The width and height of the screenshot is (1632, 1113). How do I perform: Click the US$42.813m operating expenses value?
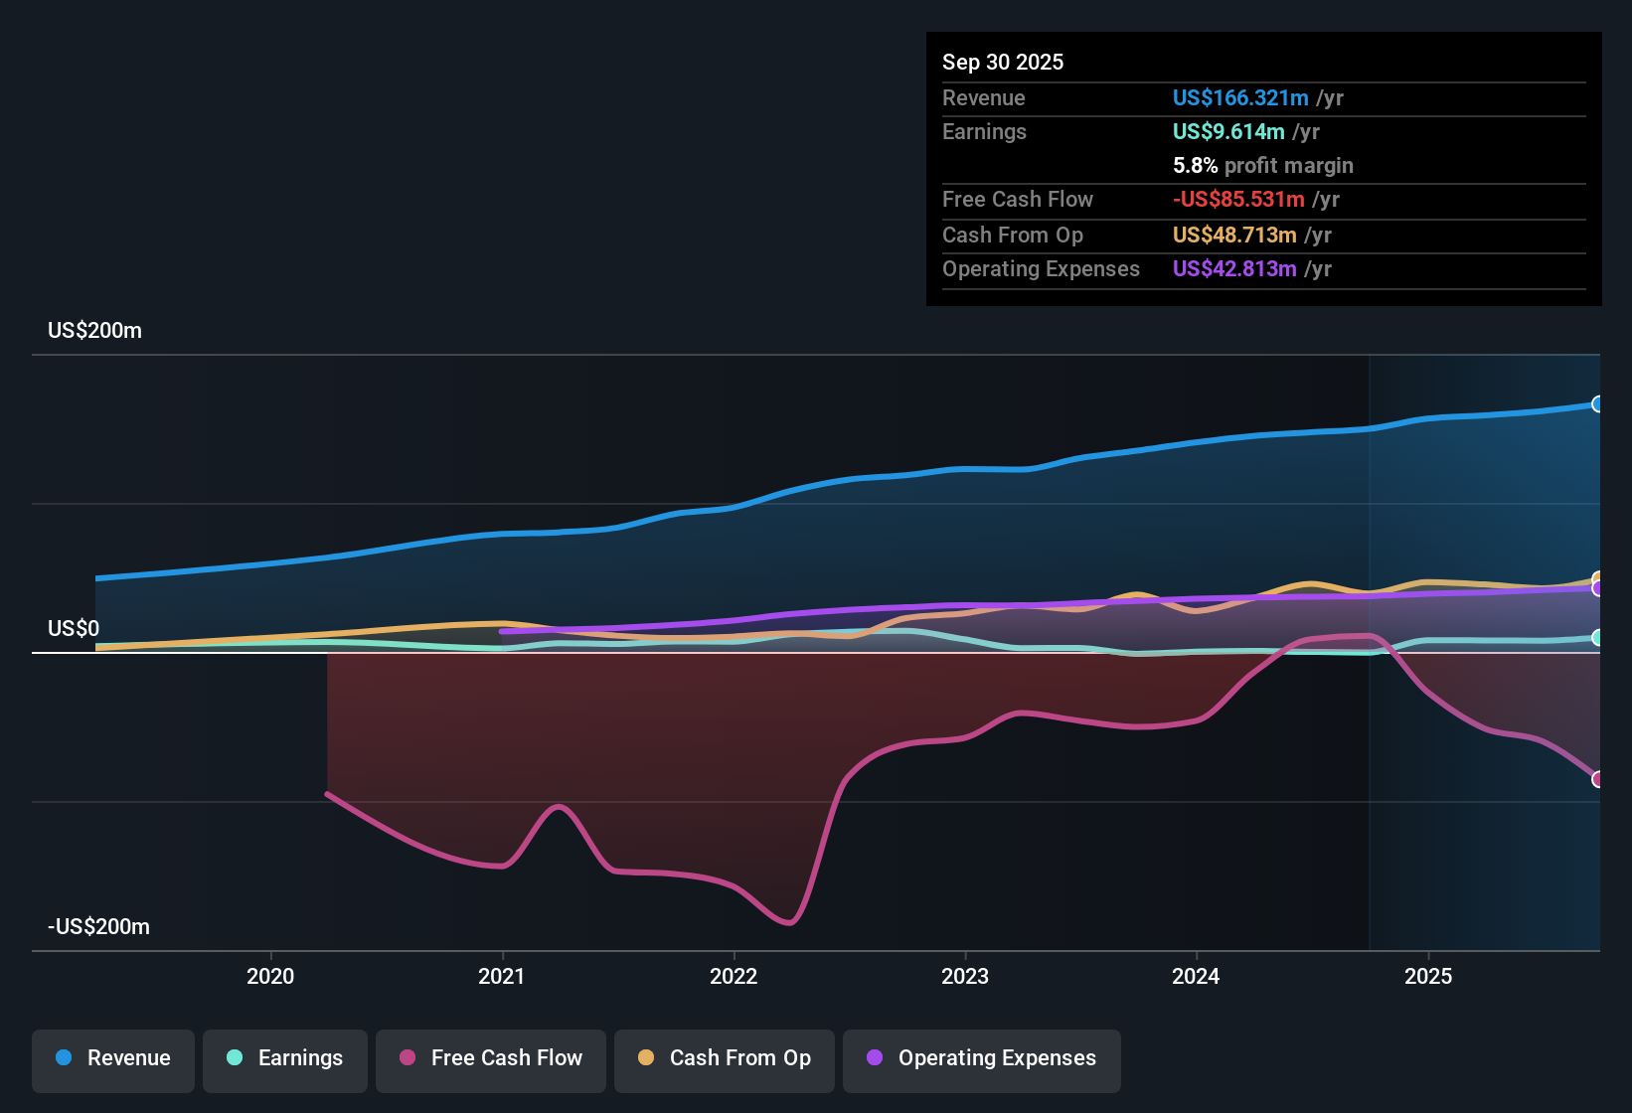(1234, 268)
